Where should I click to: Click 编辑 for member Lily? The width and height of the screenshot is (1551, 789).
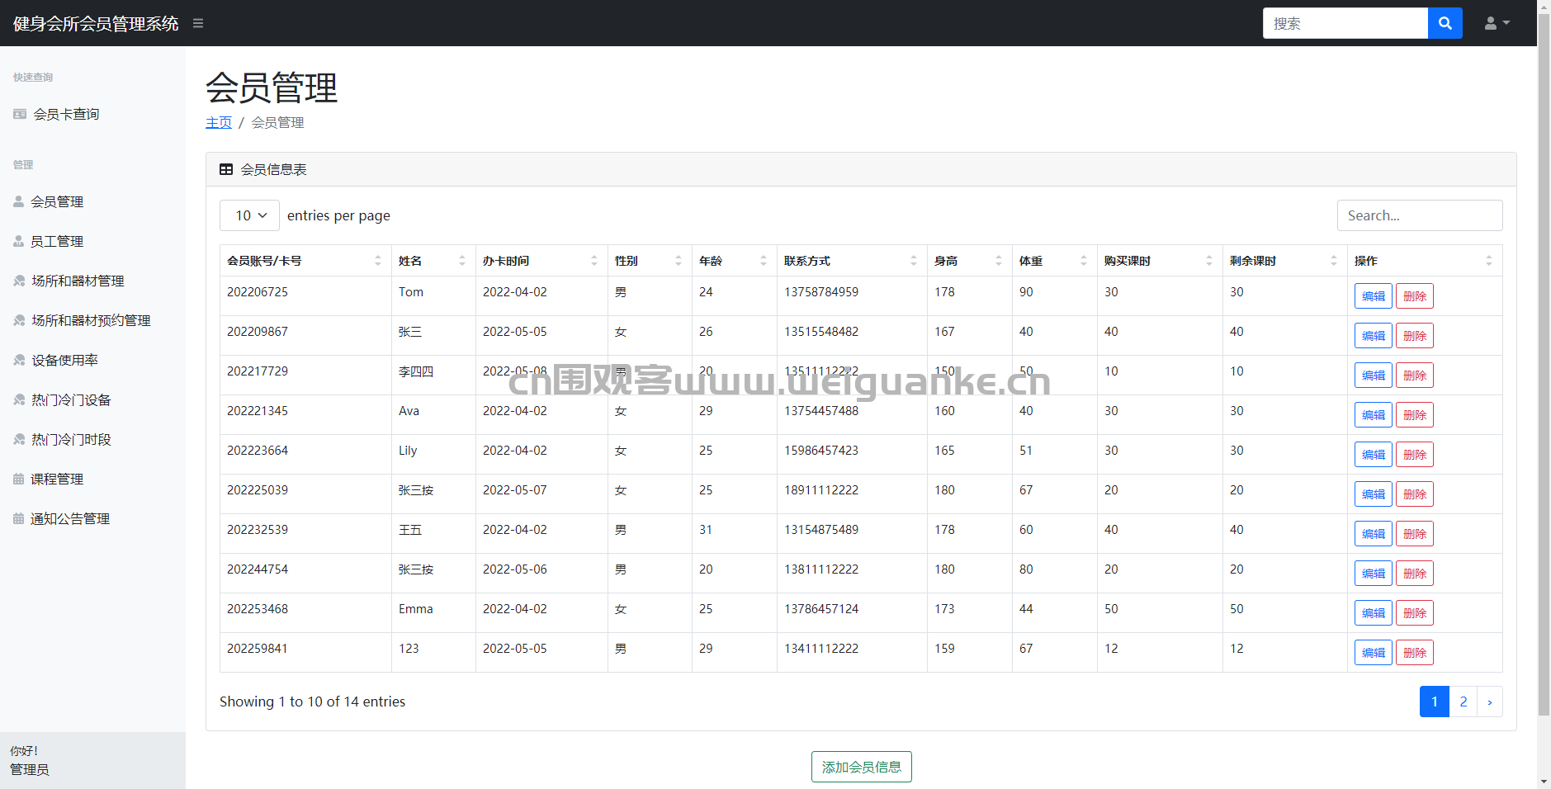coord(1374,455)
